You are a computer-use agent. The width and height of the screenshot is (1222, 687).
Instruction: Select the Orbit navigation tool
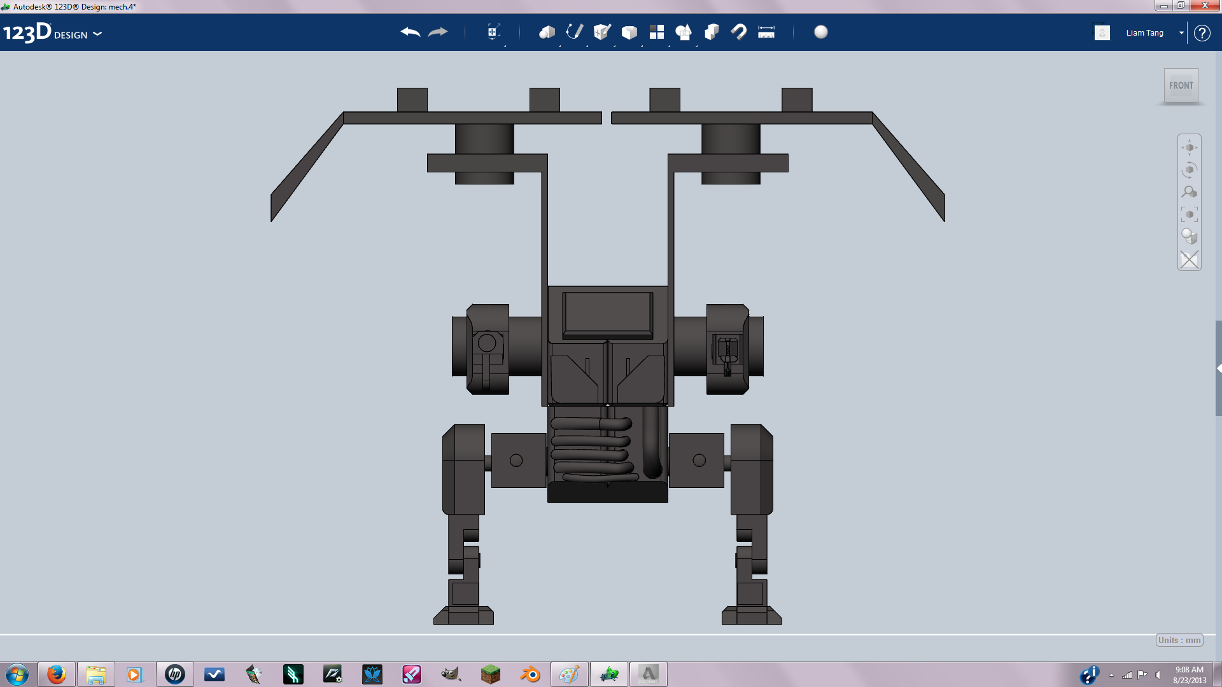(1190, 170)
